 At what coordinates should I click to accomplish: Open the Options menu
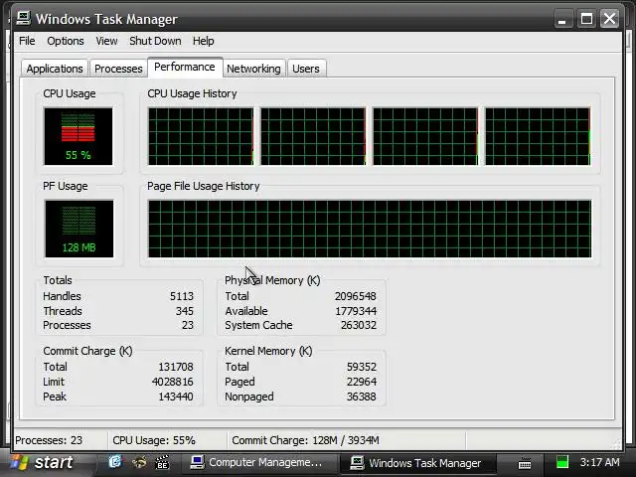click(66, 41)
